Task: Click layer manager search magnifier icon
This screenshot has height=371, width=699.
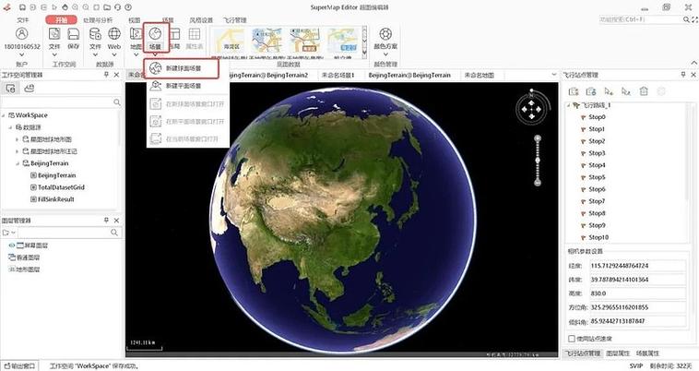Action: 114,233
